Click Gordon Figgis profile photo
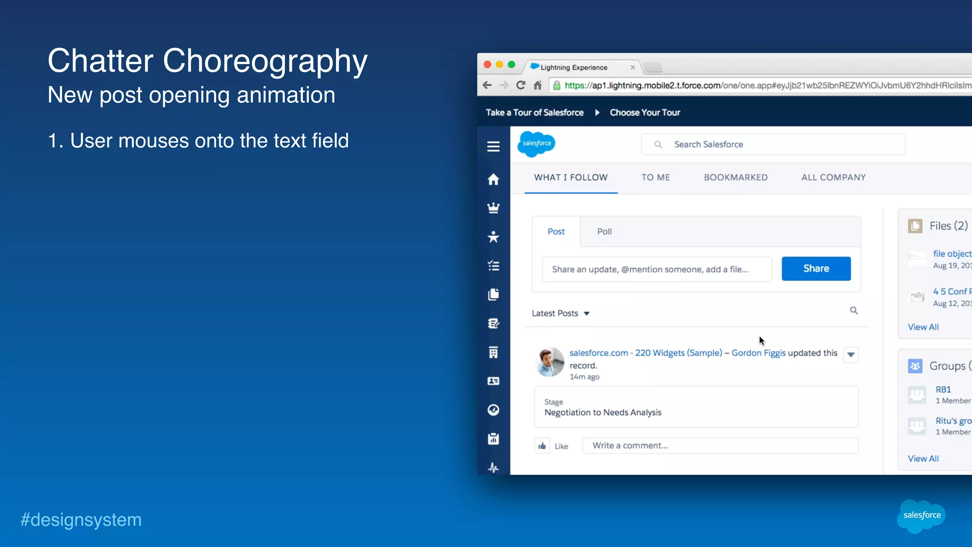Viewport: 972px width, 547px height. pos(550,362)
